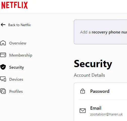Click the Membership card icon
The height and width of the screenshot is (121, 127).
click(x=3, y=55)
